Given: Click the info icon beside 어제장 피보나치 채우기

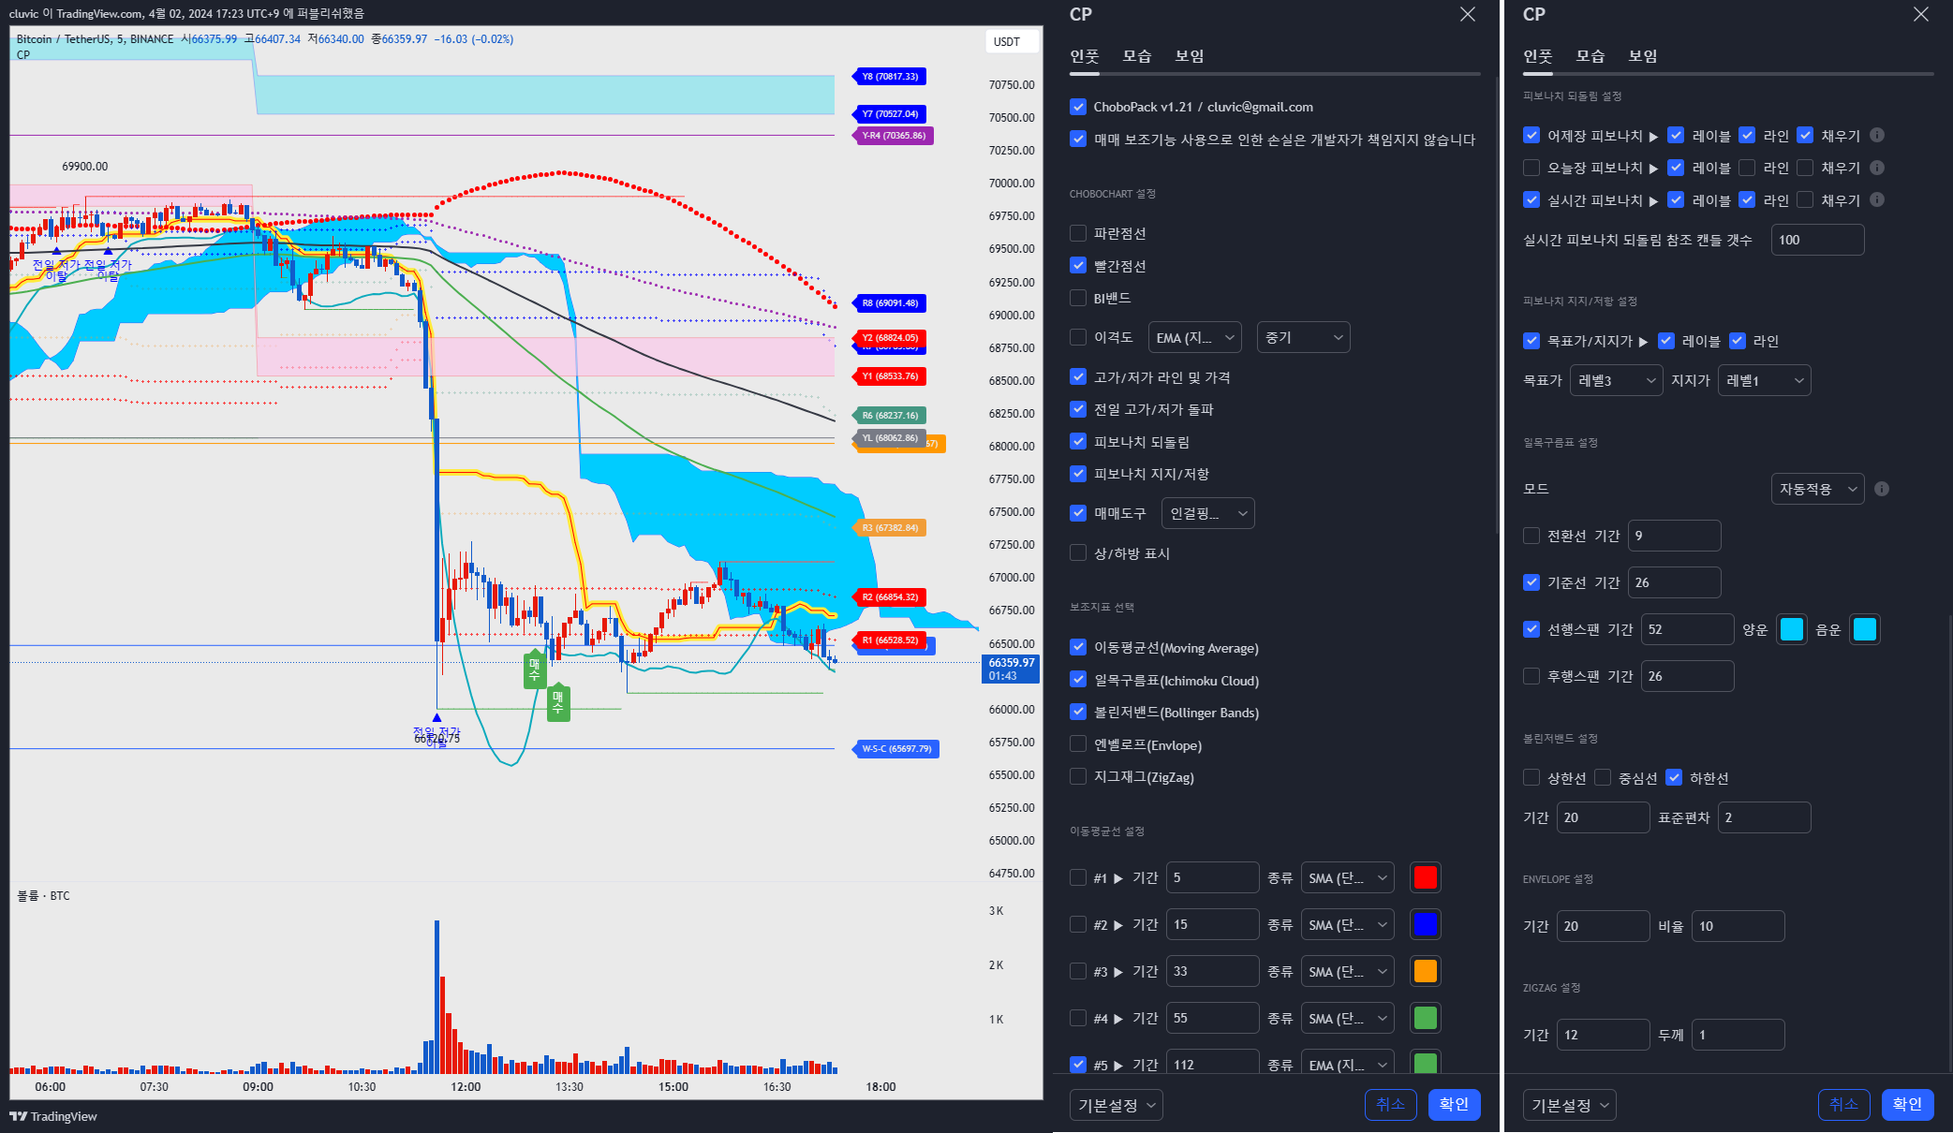Looking at the screenshot, I should click(1877, 136).
